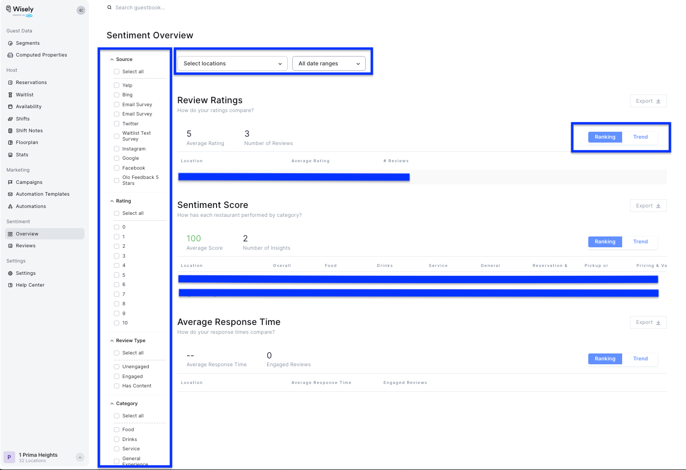Screen dimensions: 686x470
Task: Check the Yelp source checkbox
Action: (117, 86)
